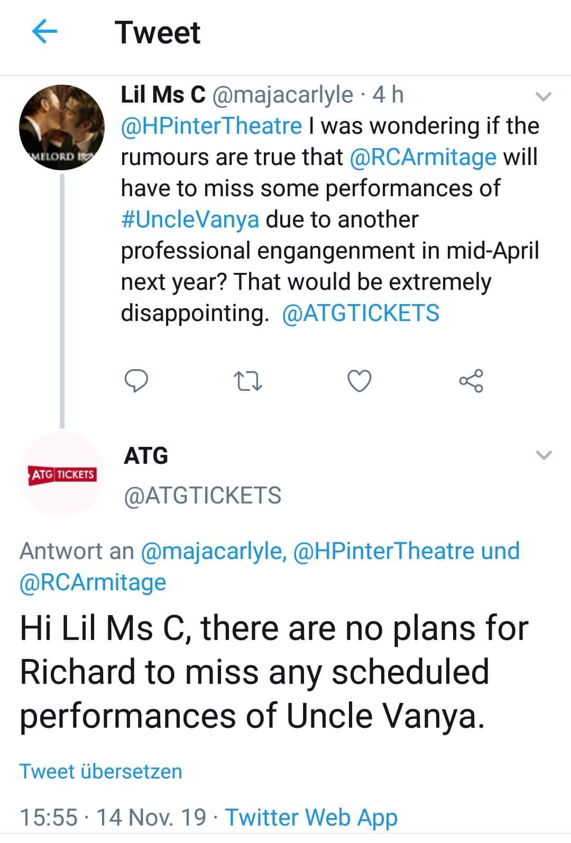Open ATG Tickets profile avatar
571x843 pixels.
61,474
